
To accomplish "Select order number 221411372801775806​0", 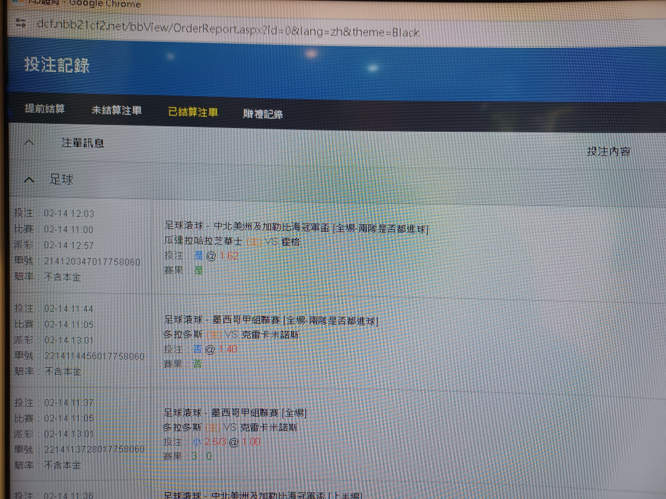I will coord(94,449).
